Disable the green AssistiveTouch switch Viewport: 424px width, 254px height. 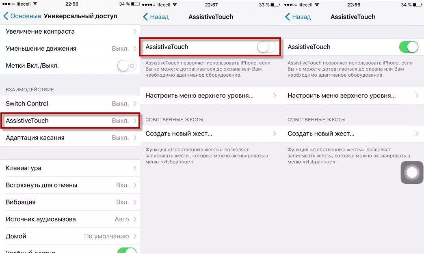[x=409, y=47]
